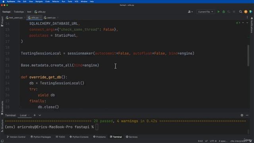Open the IDE updates orange icon
254x143 pixels.
tap(246, 12)
